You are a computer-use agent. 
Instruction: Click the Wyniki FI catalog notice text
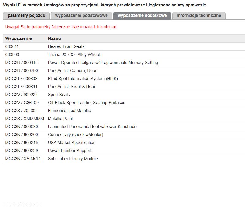[105, 5]
